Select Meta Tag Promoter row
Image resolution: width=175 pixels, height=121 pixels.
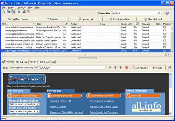(x=86, y=37)
